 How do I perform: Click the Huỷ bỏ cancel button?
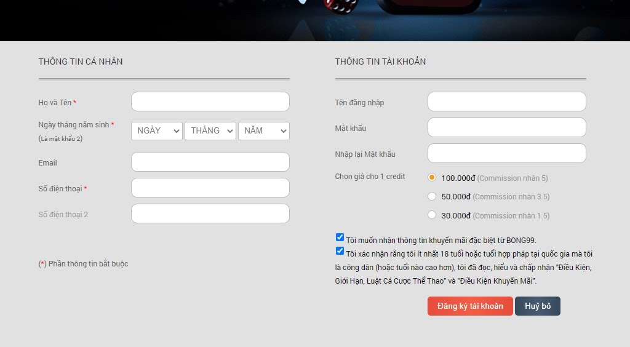(537, 306)
